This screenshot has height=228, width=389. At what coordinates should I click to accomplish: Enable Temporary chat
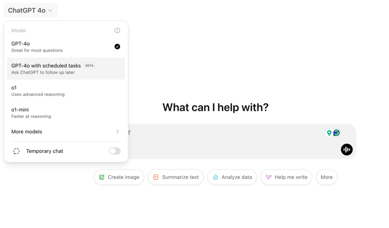(114, 151)
